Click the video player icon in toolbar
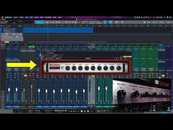The width and height of the screenshot is (173, 130). [x=122, y=22]
